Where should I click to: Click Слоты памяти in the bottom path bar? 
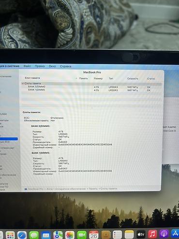coord(109,189)
